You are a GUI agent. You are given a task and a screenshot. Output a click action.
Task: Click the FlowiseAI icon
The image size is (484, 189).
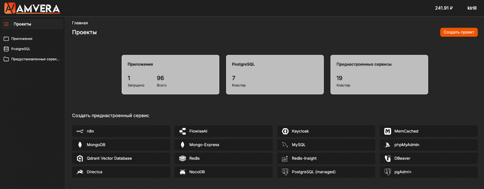click(182, 131)
